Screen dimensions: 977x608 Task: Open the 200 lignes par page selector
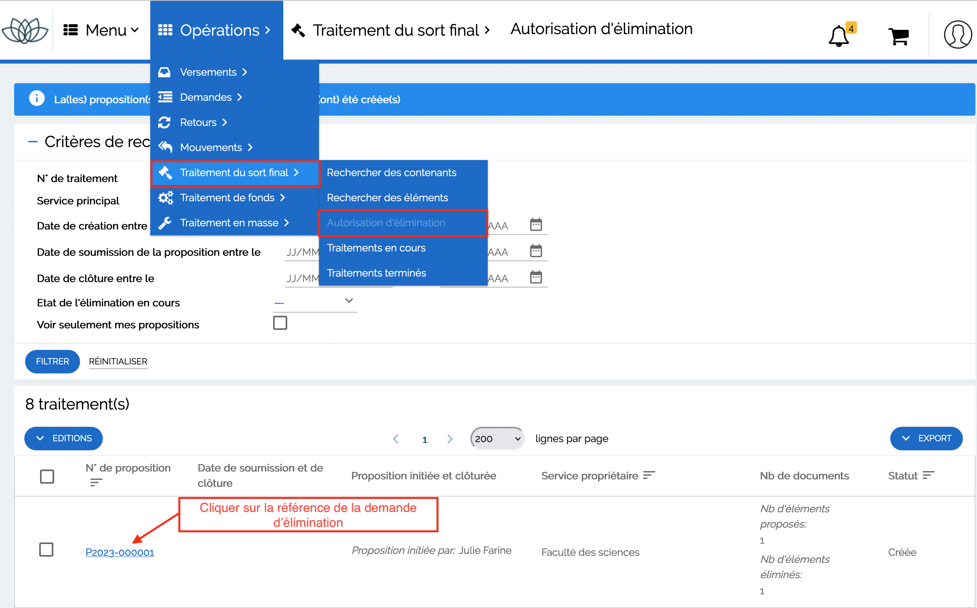[x=497, y=439]
